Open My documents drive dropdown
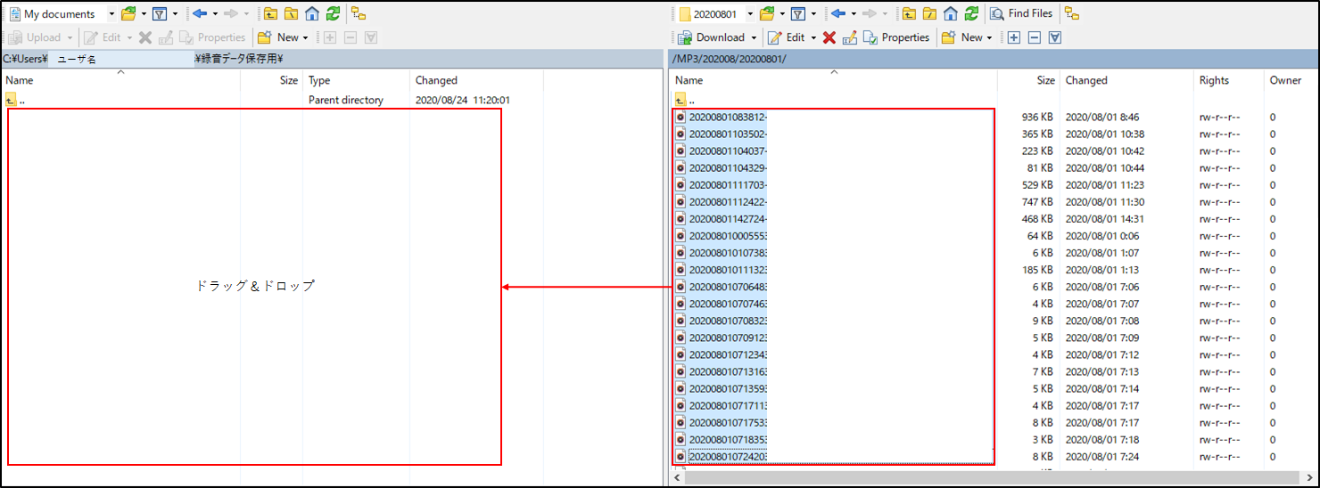The height and width of the screenshot is (488, 1320). [x=111, y=13]
